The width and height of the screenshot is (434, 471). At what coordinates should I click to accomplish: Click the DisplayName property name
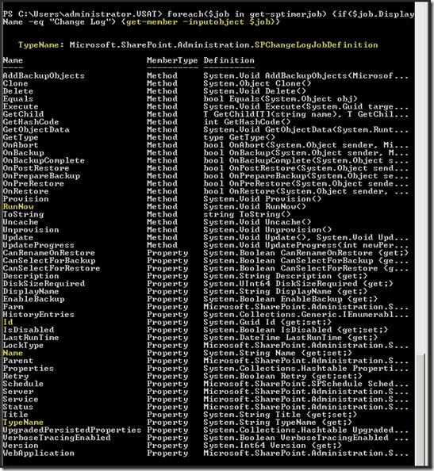pyautogui.click(x=31, y=291)
